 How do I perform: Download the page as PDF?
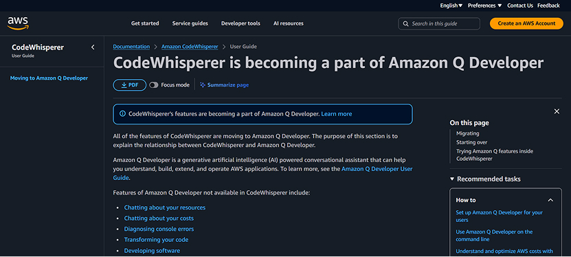130,85
